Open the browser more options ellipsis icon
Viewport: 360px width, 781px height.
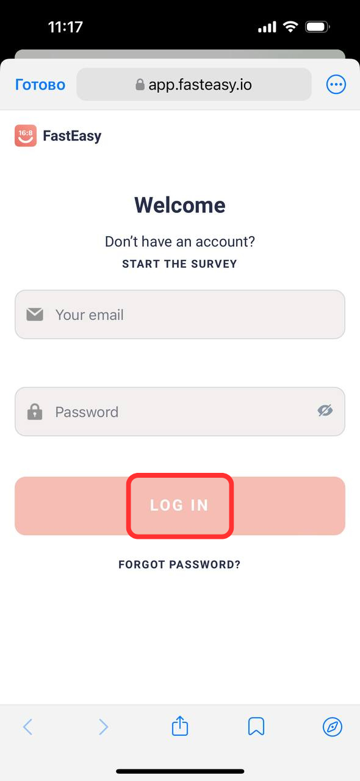click(x=336, y=85)
